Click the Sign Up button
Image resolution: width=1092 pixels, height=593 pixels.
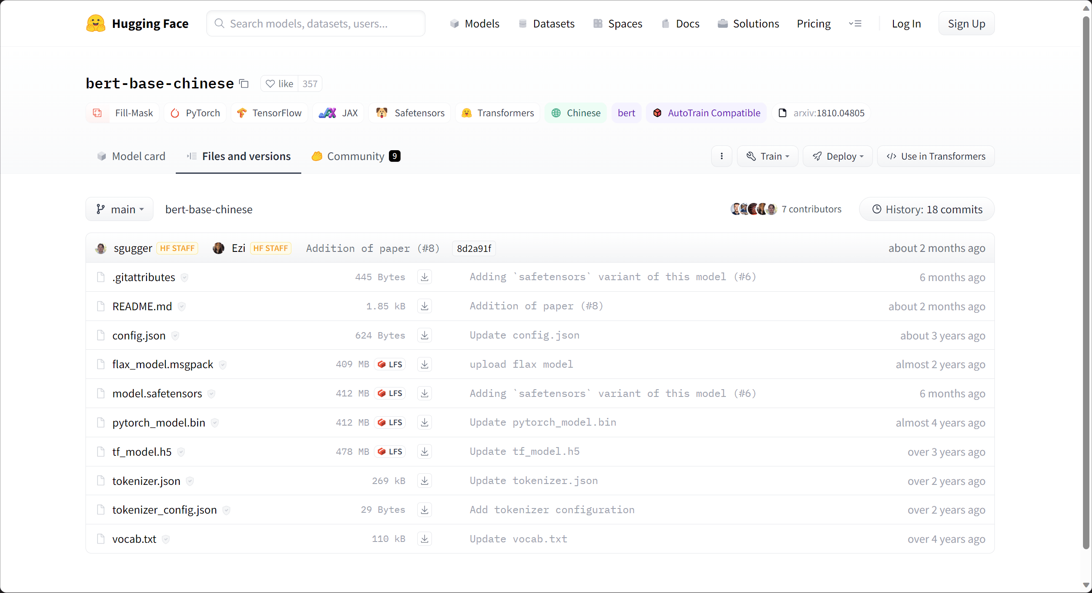(x=967, y=24)
